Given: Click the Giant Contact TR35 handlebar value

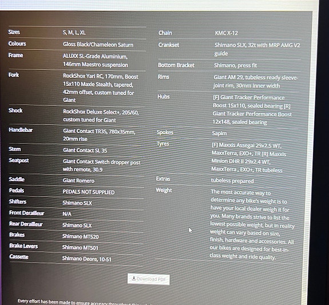Looking at the screenshot, I should click(99, 135).
